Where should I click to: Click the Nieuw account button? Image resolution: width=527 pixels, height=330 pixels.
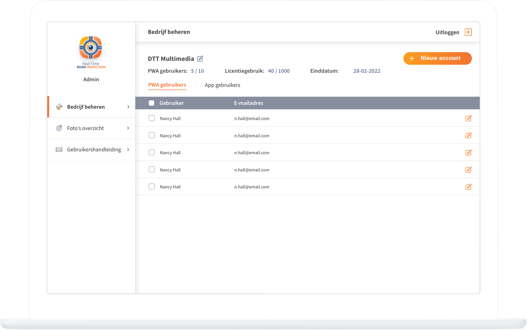[x=438, y=58]
